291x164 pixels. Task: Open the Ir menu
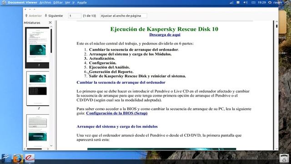coord(74,2)
